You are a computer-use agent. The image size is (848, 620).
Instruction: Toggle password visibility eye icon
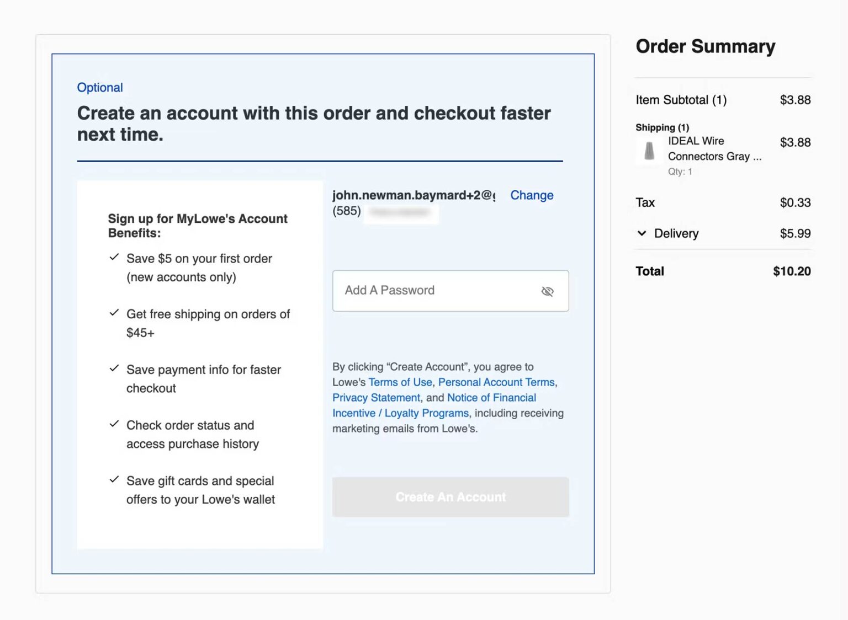547,291
